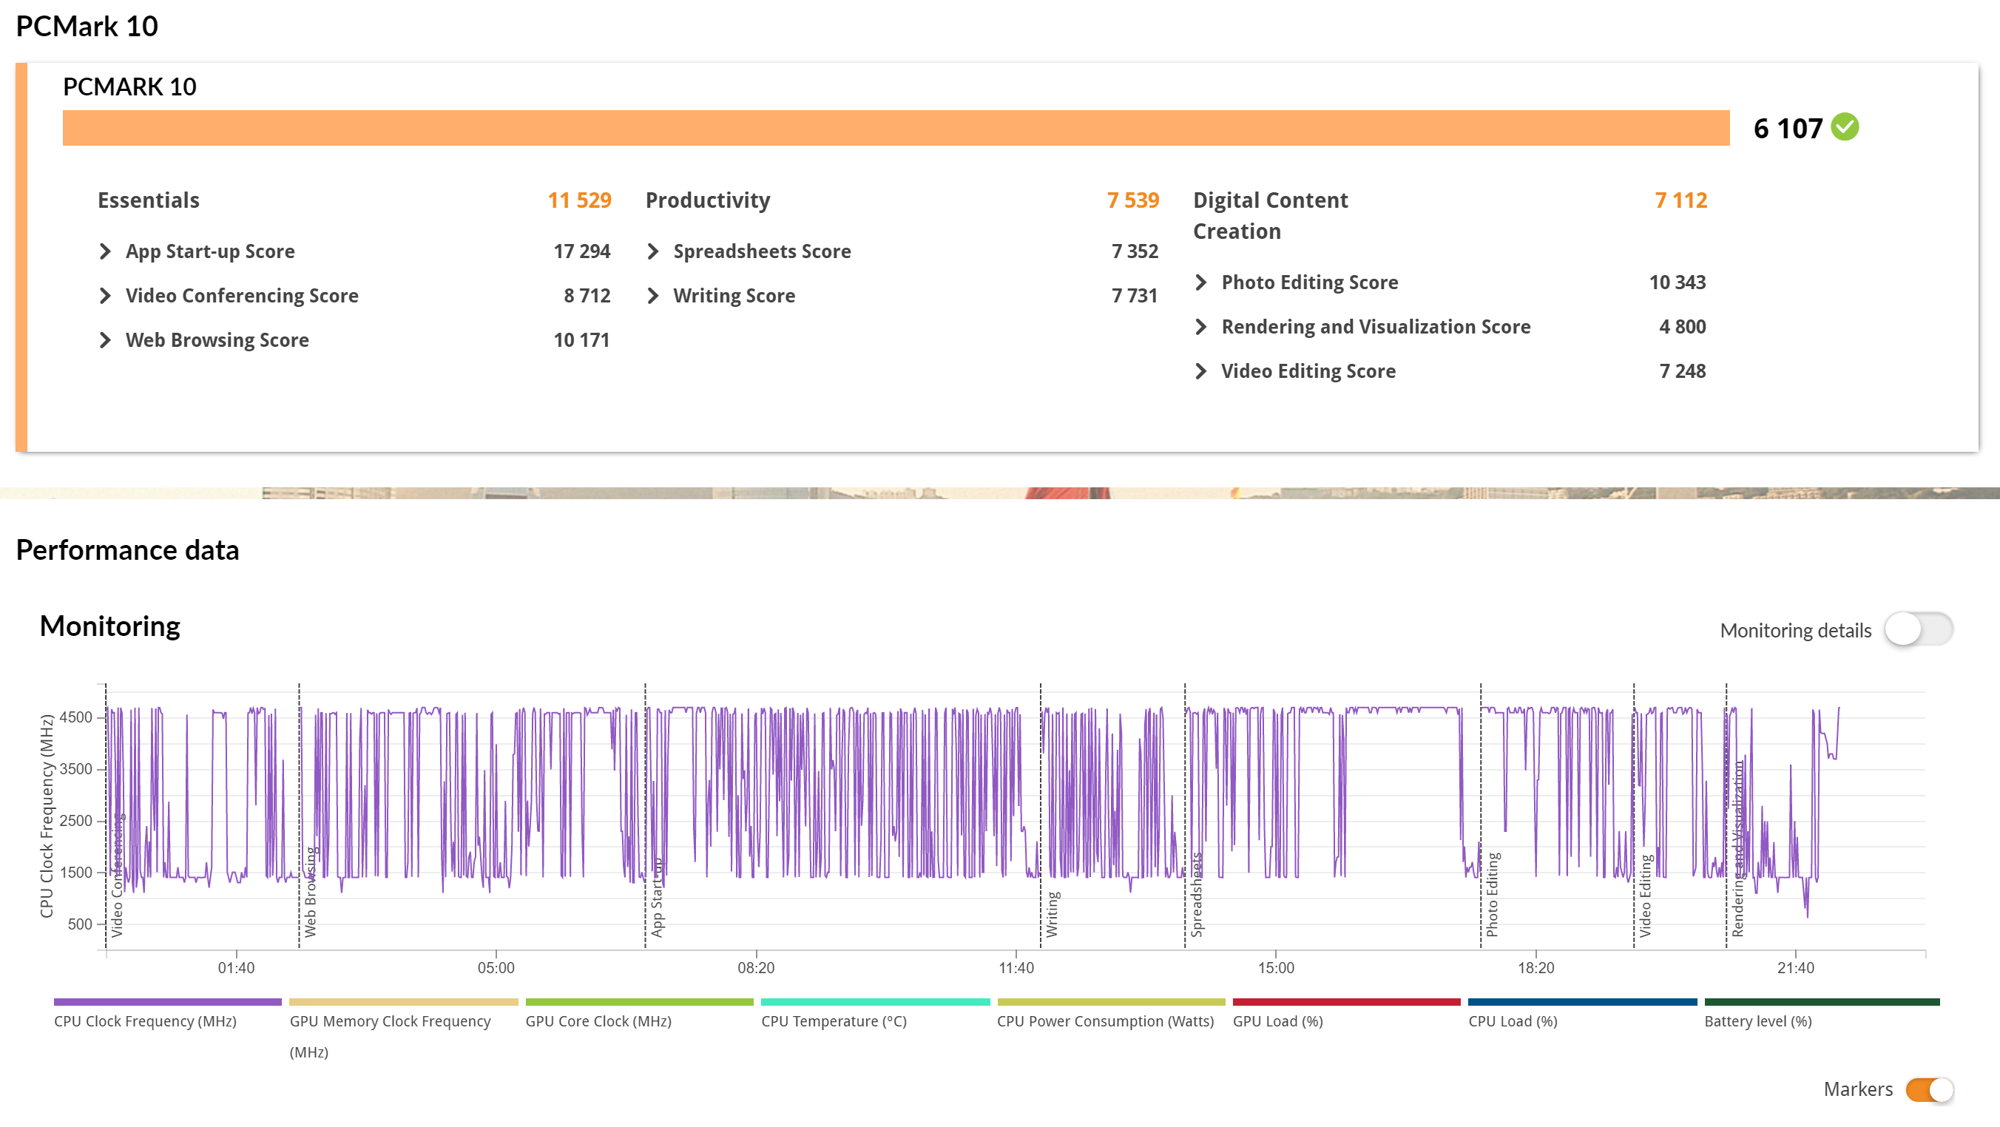Click the 4500 y-axis value
This screenshot has width=2000, height=1127.
(x=76, y=717)
